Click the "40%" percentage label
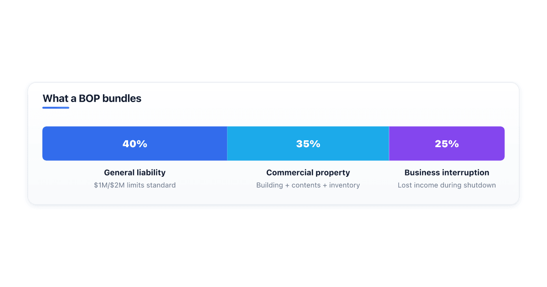 coord(135,144)
